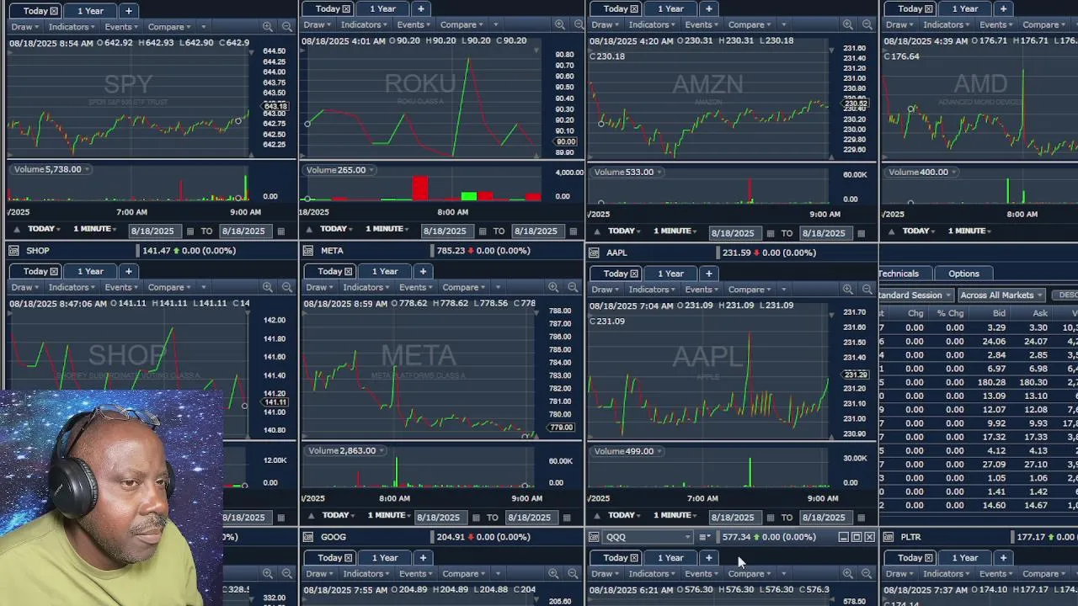1078x606 pixels.
Task: Add a new tab on AAPL chart
Action: 708,273
